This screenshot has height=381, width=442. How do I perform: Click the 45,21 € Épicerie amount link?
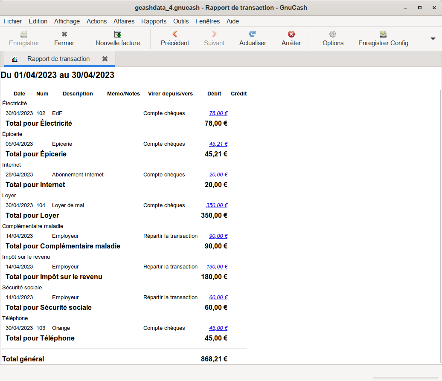218,144
